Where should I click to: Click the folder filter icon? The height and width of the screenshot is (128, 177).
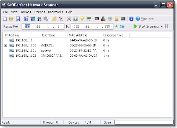pos(54,19)
